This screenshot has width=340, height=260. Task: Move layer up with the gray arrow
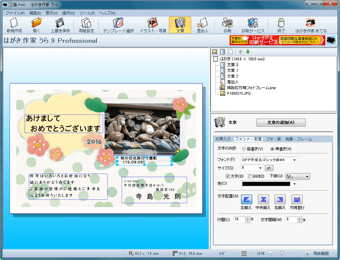tap(240, 52)
